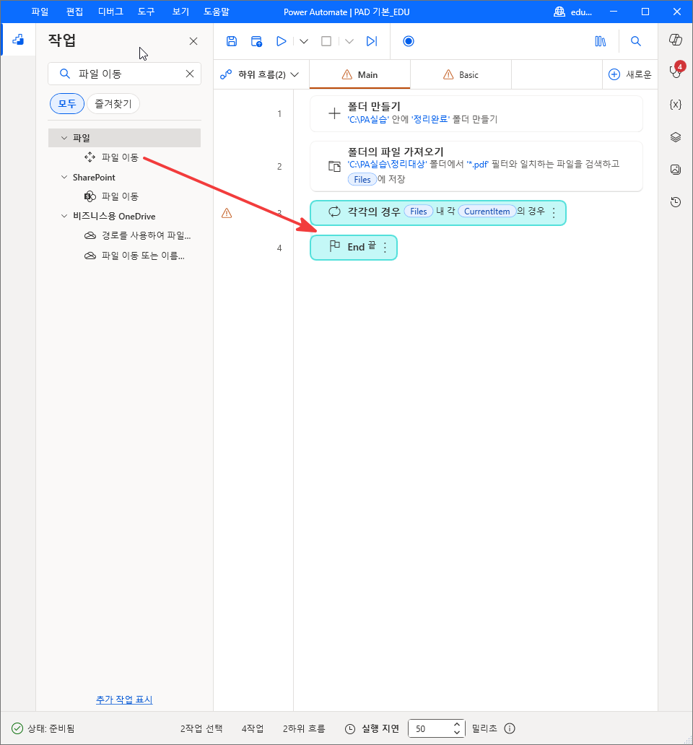Viewport: 693px width, 745px height.
Task: Select the 각각의 경우 loop step
Action: (x=437, y=212)
